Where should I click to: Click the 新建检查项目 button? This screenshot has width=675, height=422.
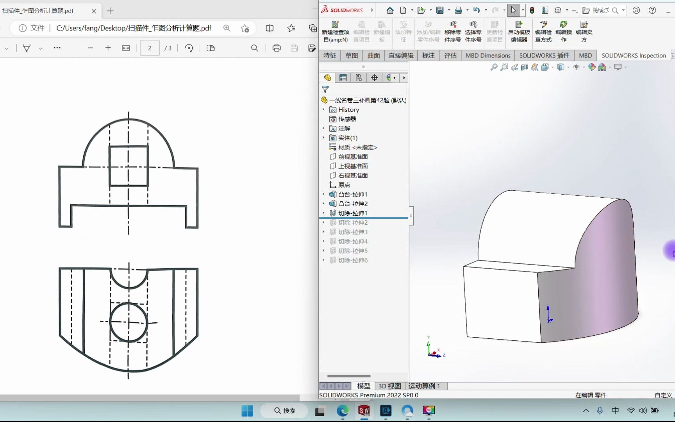(x=336, y=32)
